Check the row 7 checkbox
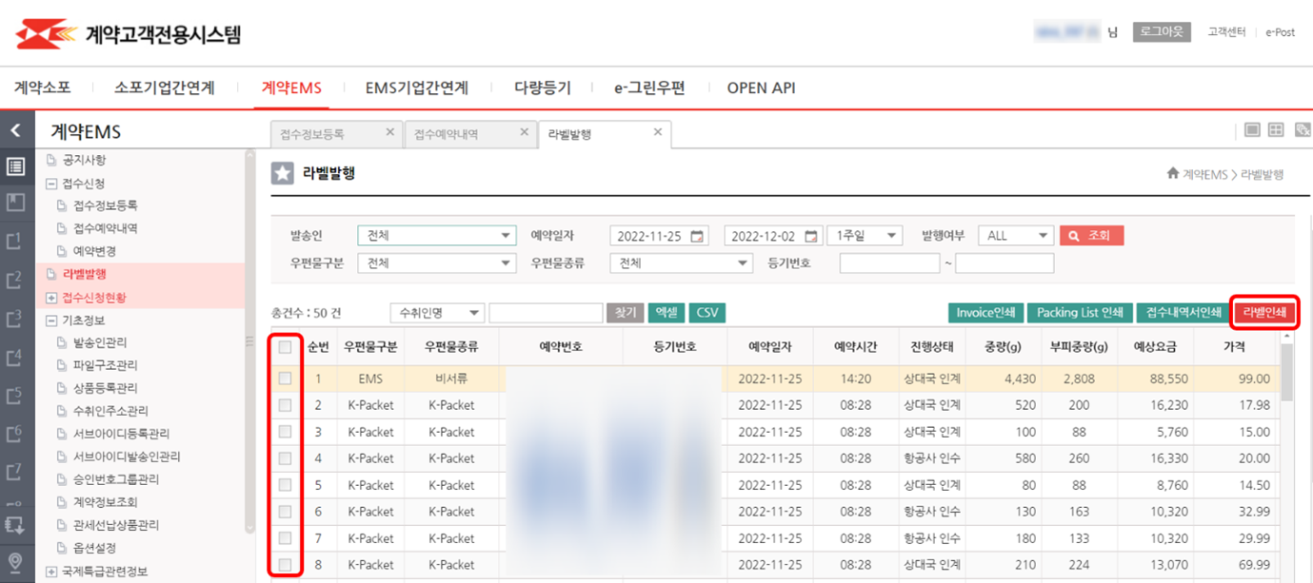Image resolution: width=1313 pixels, height=583 pixels. coord(285,538)
